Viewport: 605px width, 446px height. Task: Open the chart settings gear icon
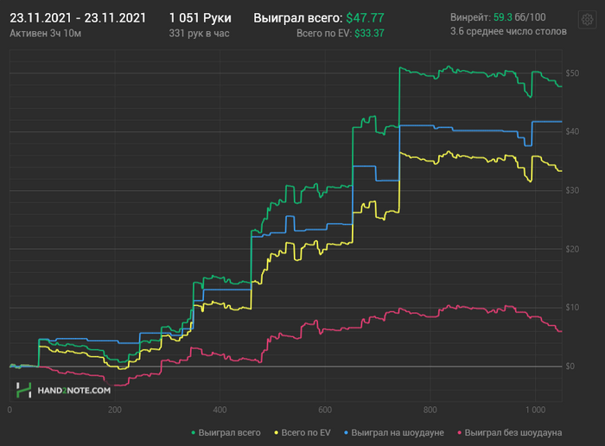(587, 19)
